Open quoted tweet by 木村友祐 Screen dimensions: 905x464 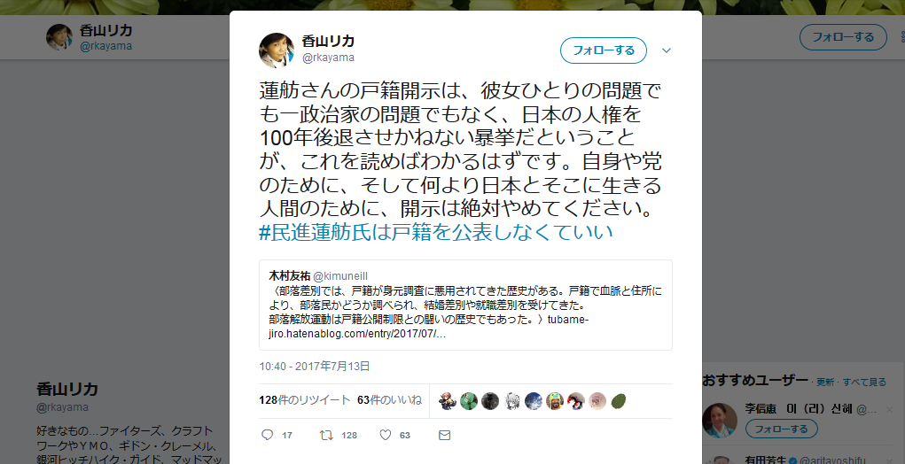point(465,305)
